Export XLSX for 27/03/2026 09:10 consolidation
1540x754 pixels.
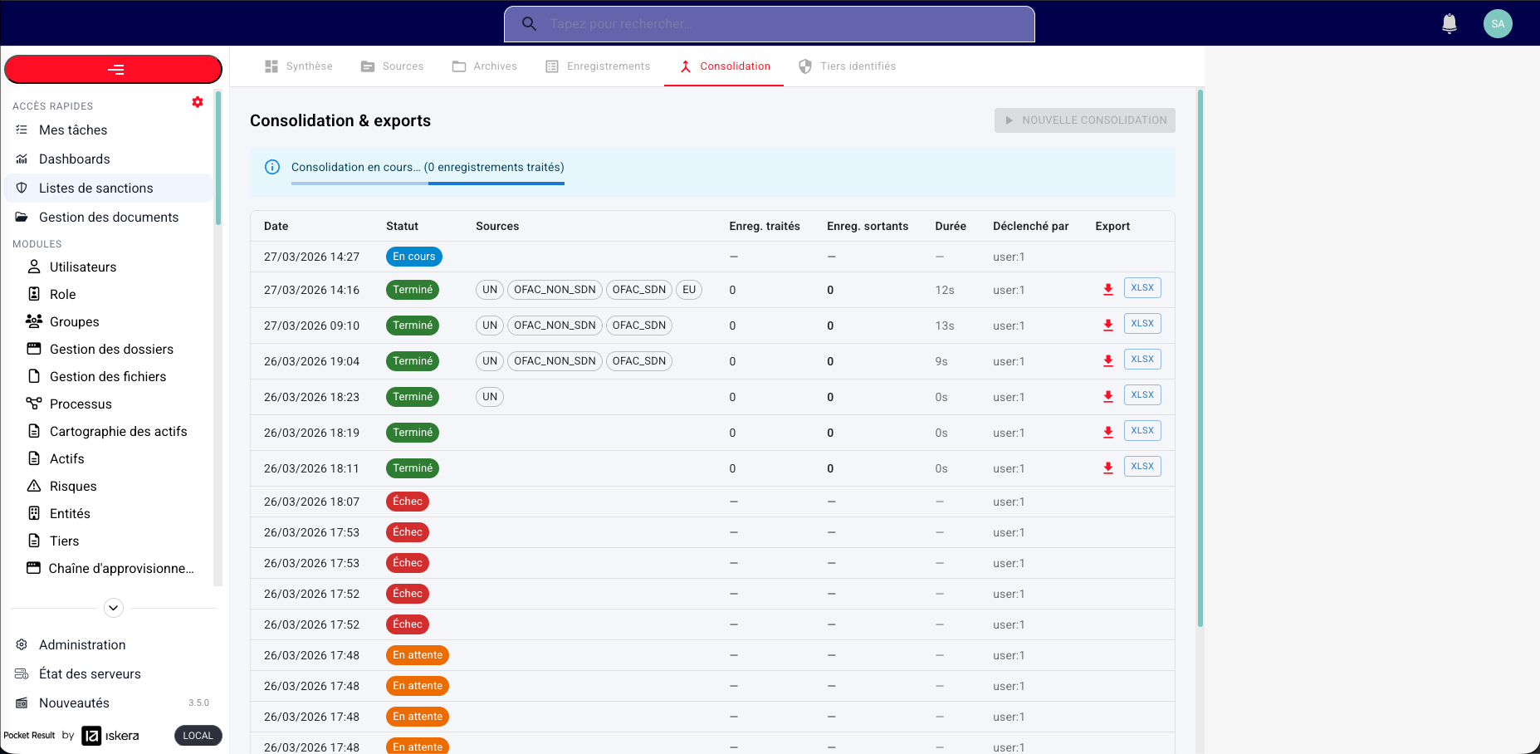(x=1142, y=324)
